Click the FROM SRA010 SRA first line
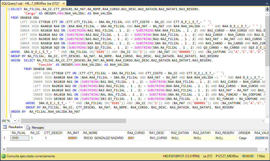The width and height of the screenshot is (270, 161). (25, 18)
